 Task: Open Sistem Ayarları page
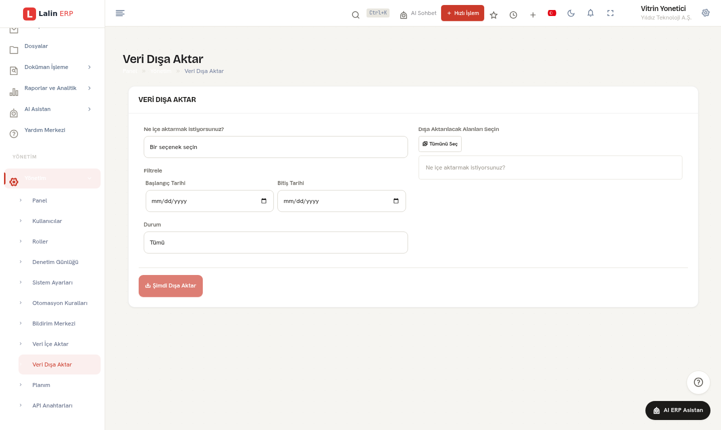(53, 282)
